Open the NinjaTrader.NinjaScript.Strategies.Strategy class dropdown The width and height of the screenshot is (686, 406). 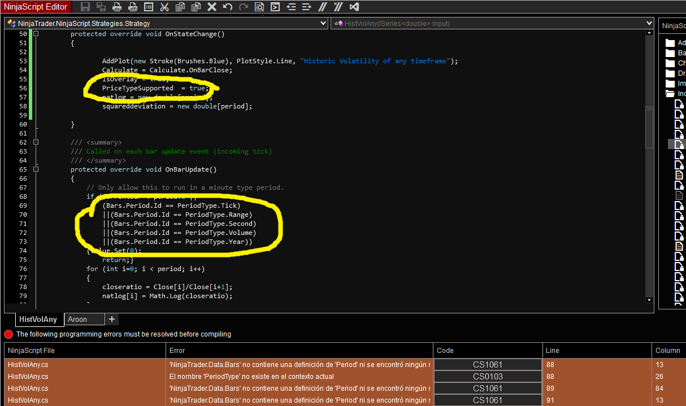tap(323, 24)
